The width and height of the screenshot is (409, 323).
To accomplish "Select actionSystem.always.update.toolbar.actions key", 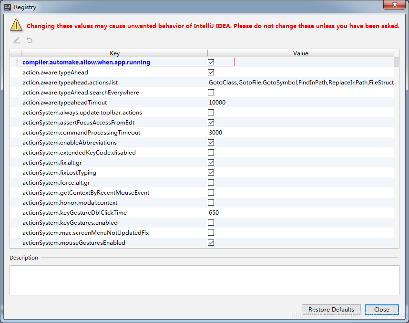I will (x=82, y=112).
